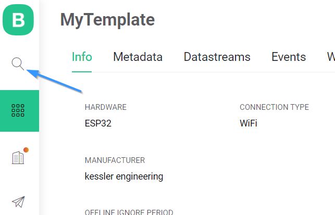Select the kessler engineering manufacturer text
This screenshot has width=335, height=215.
coord(124,177)
